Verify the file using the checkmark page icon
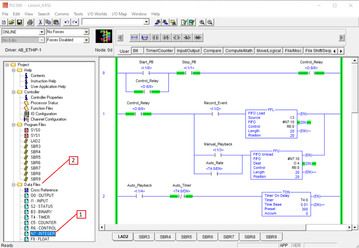 pyautogui.click(x=184, y=22)
